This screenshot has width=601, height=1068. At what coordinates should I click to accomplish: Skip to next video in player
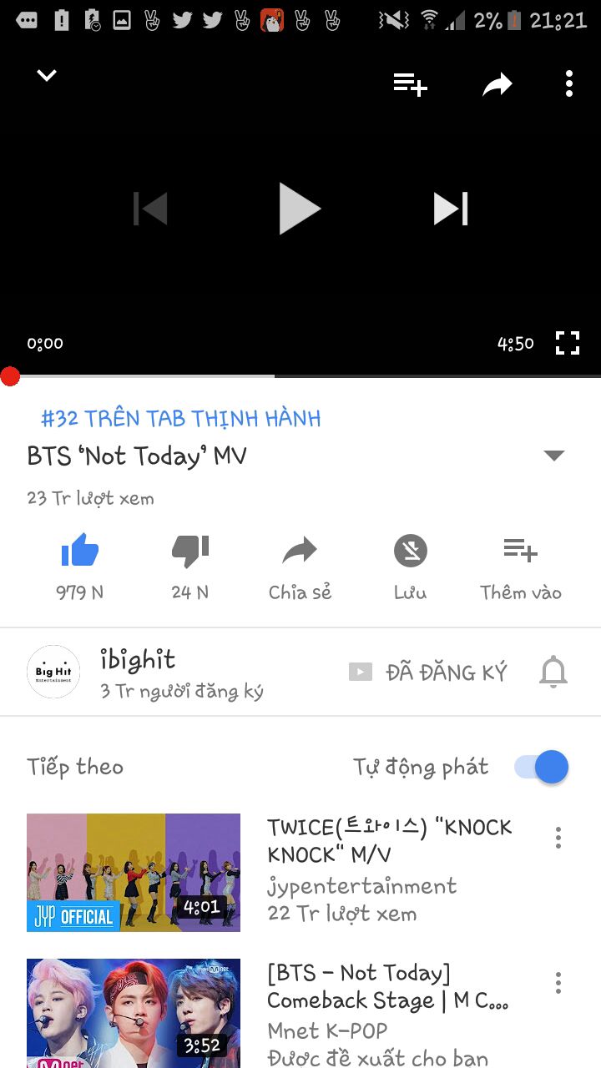pos(451,209)
